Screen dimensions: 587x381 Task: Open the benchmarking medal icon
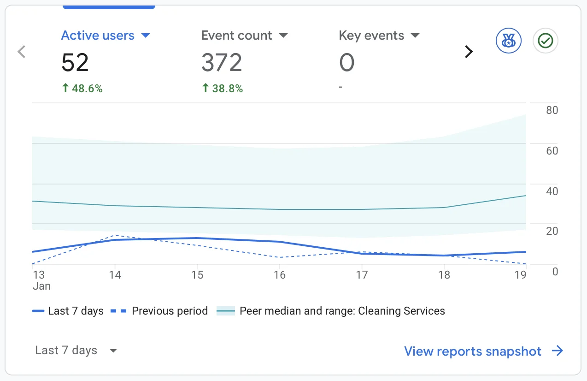pos(508,41)
